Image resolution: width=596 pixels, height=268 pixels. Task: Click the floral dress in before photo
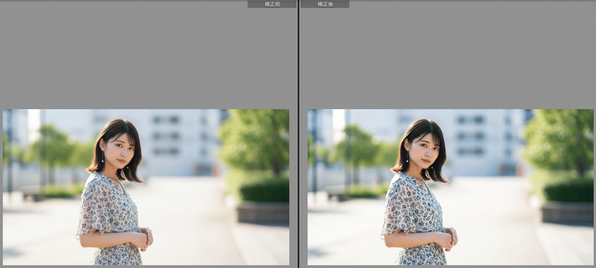point(108,208)
